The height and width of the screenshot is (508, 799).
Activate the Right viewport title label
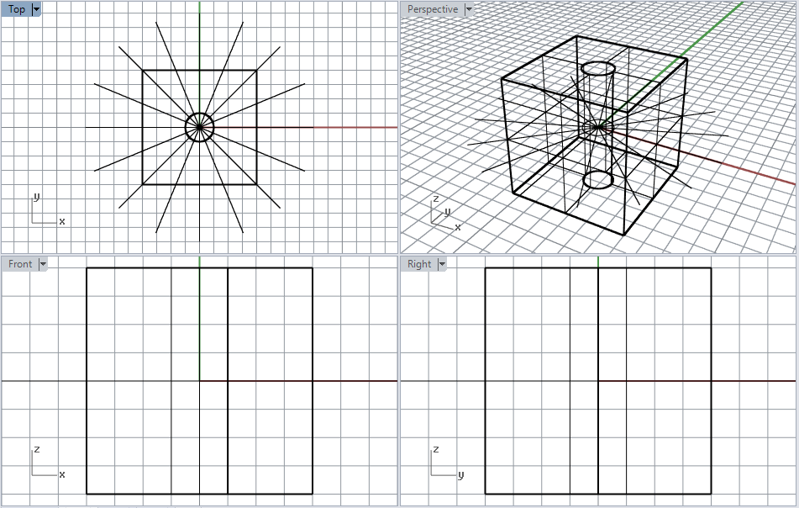pyautogui.click(x=419, y=264)
